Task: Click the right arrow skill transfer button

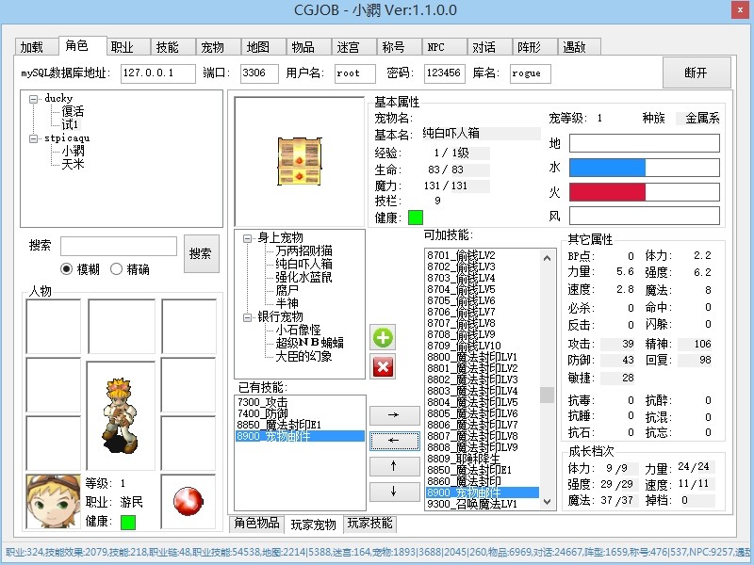Action: pyautogui.click(x=395, y=414)
